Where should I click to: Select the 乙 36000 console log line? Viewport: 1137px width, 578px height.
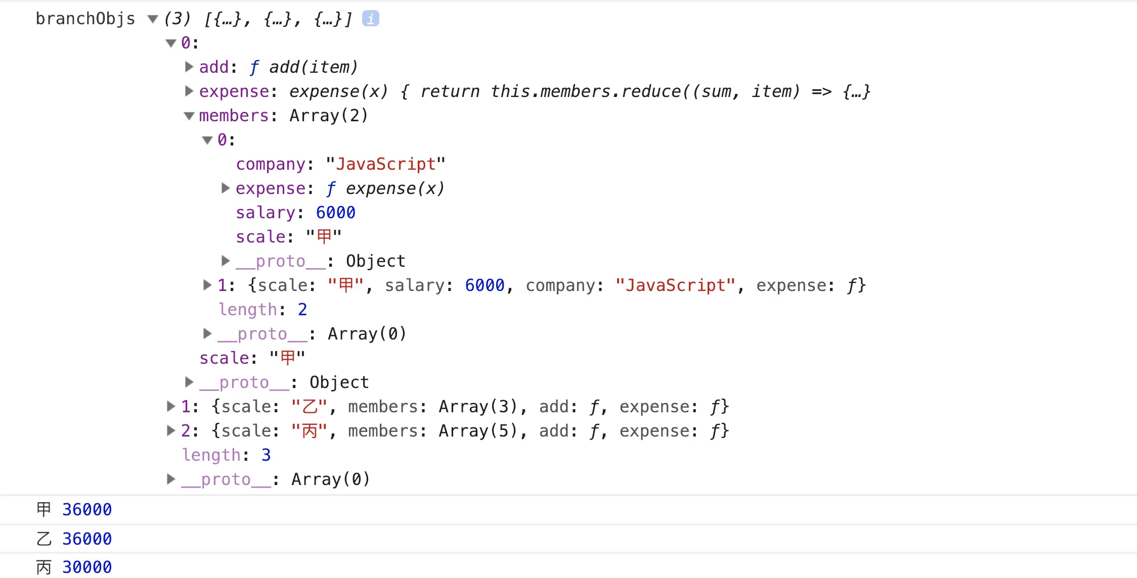pos(74,539)
